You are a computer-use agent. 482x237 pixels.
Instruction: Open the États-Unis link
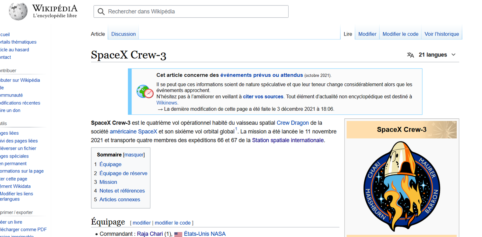[196, 234]
